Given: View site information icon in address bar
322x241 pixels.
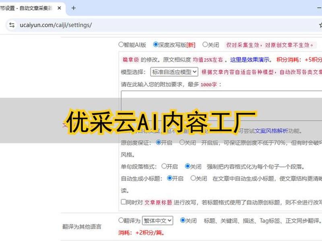Looking at the screenshot, I should pyautogui.click(x=12, y=25).
